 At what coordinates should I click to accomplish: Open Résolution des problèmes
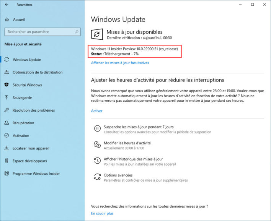pyautogui.click(x=34, y=110)
